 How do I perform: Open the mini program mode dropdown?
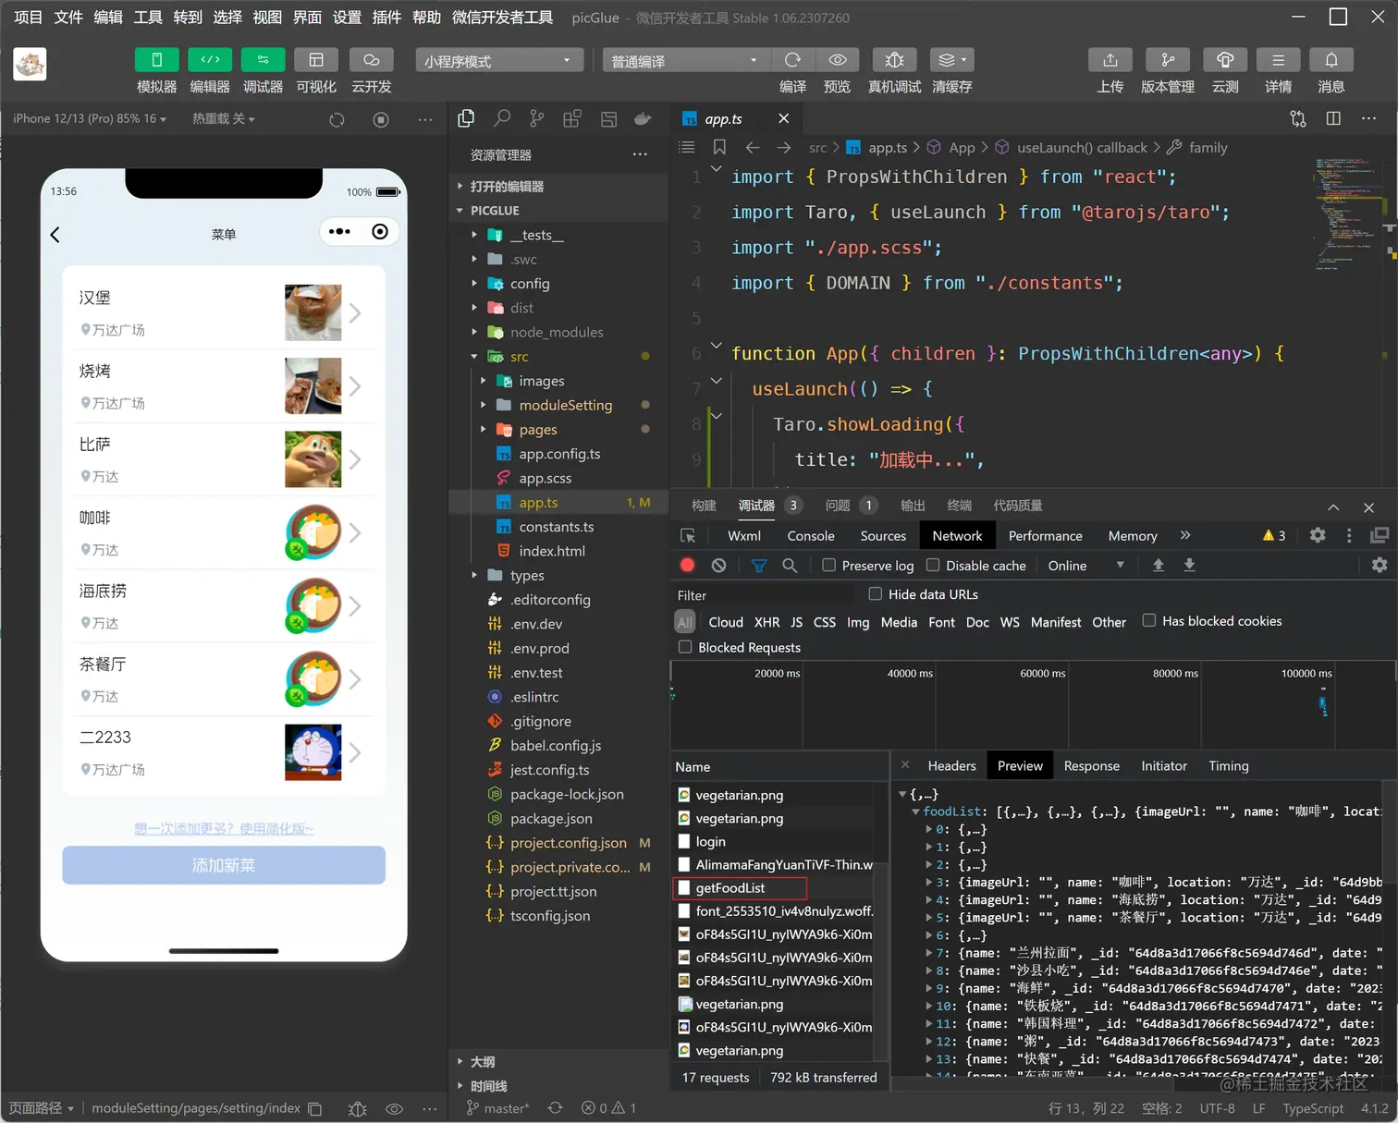[x=499, y=61]
